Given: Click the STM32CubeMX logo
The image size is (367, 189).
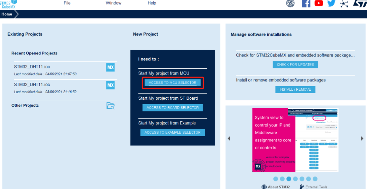Looking at the screenshot, I should click(9, 4).
